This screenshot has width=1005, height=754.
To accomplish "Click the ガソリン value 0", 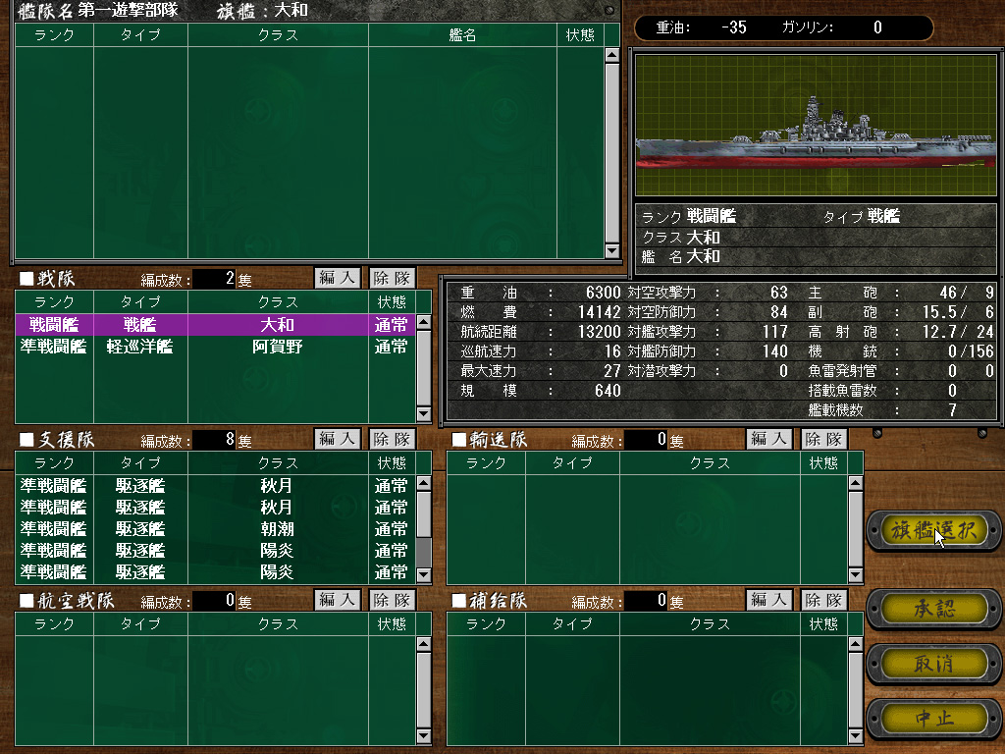I will pos(877,27).
